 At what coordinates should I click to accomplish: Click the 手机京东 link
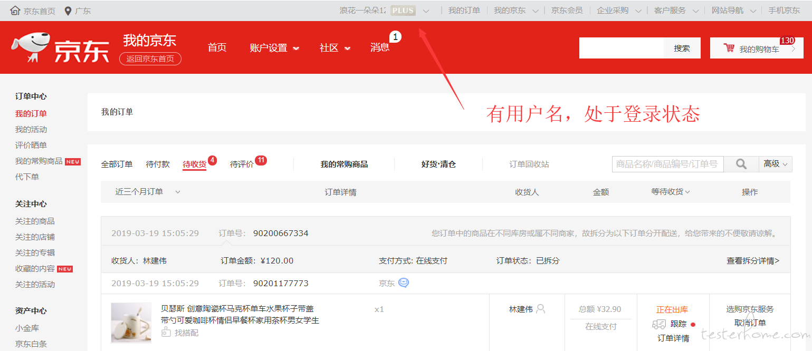pyautogui.click(x=784, y=11)
